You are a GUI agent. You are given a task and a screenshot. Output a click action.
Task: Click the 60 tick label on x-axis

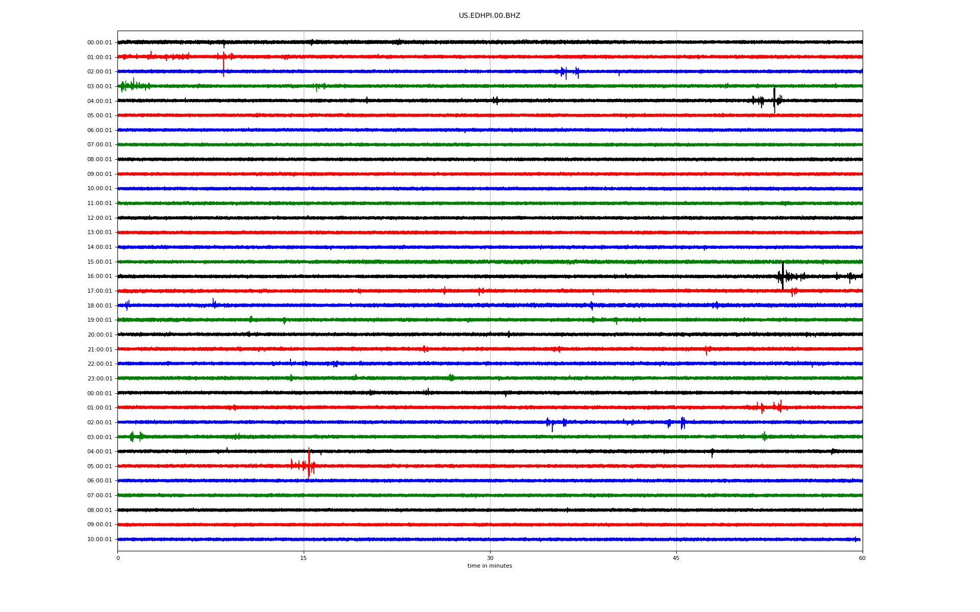coord(862,558)
